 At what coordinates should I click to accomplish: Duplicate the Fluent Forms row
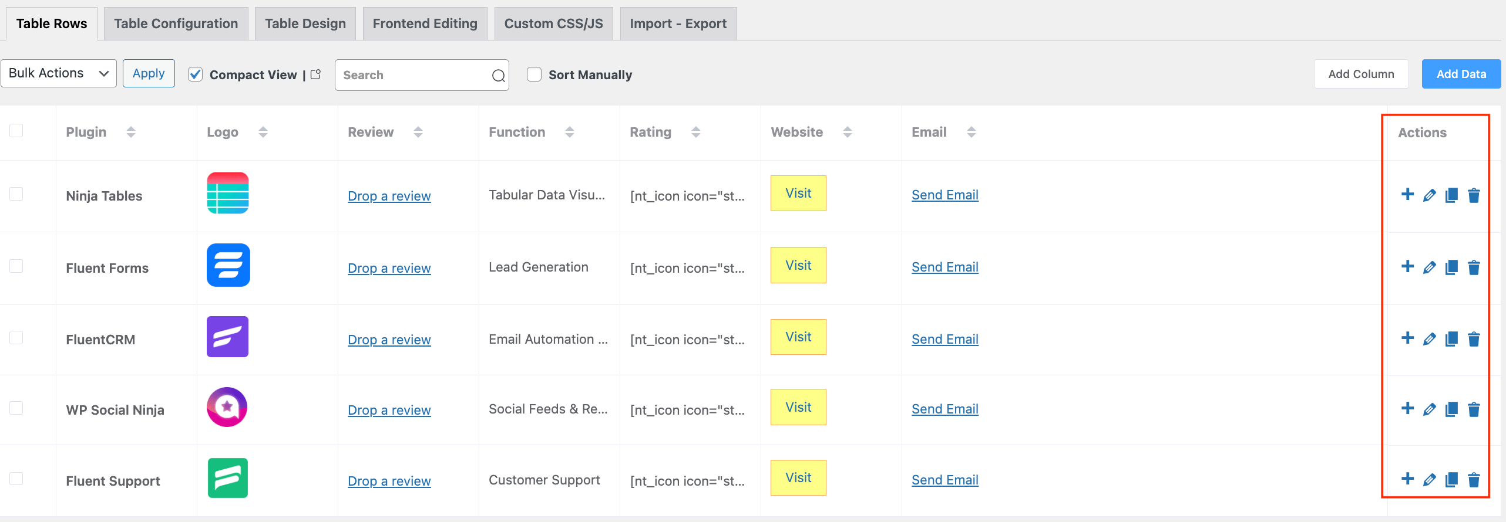tap(1451, 267)
